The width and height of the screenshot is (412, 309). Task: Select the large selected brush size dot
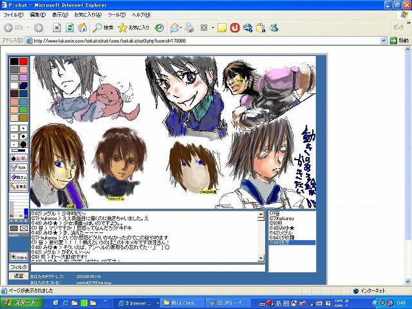(x=23, y=136)
